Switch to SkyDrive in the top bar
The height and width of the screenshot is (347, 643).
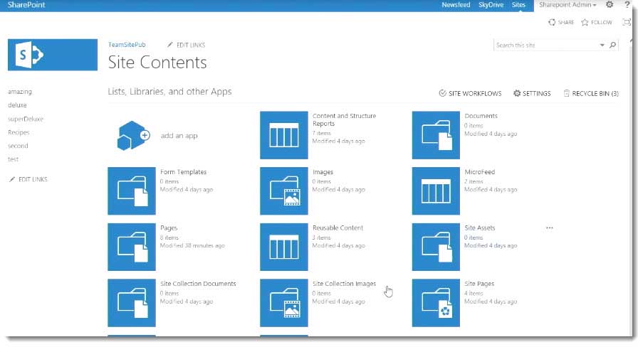click(x=492, y=5)
